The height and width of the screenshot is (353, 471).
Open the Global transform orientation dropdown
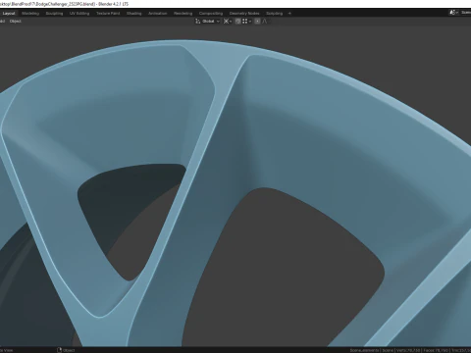[208, 22]
